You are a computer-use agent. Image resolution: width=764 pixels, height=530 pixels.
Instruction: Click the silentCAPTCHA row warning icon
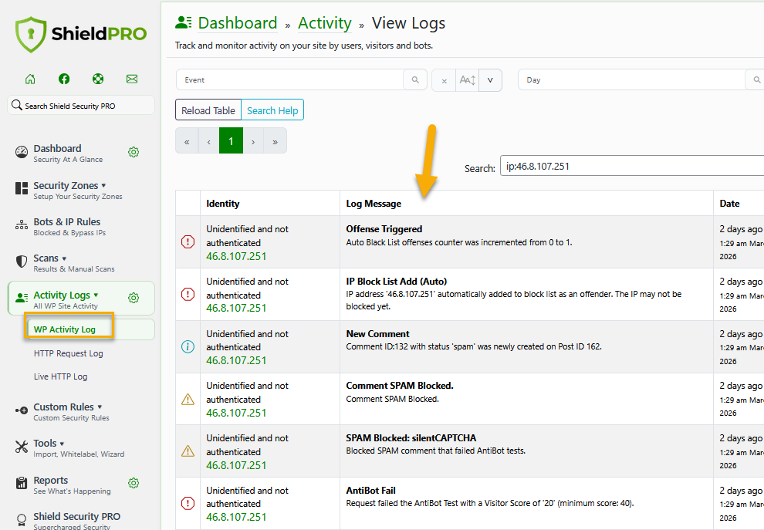coord(188,451)
